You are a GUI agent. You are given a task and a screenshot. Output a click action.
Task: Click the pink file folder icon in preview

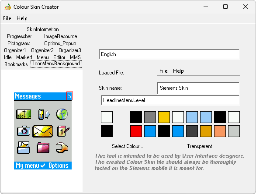pyautogui.click(x=43, y=148)
